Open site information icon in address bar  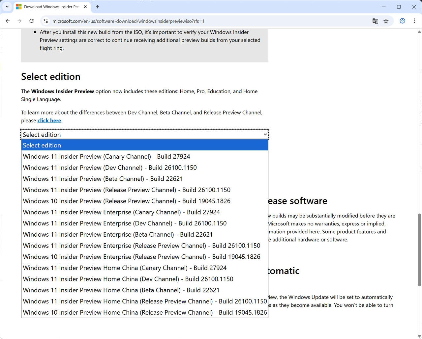[x=46, y=21]
